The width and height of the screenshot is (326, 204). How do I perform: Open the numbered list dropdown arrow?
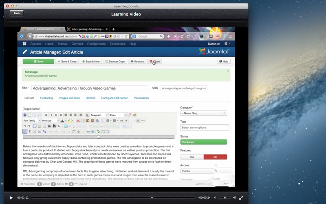tap(111, 120)
